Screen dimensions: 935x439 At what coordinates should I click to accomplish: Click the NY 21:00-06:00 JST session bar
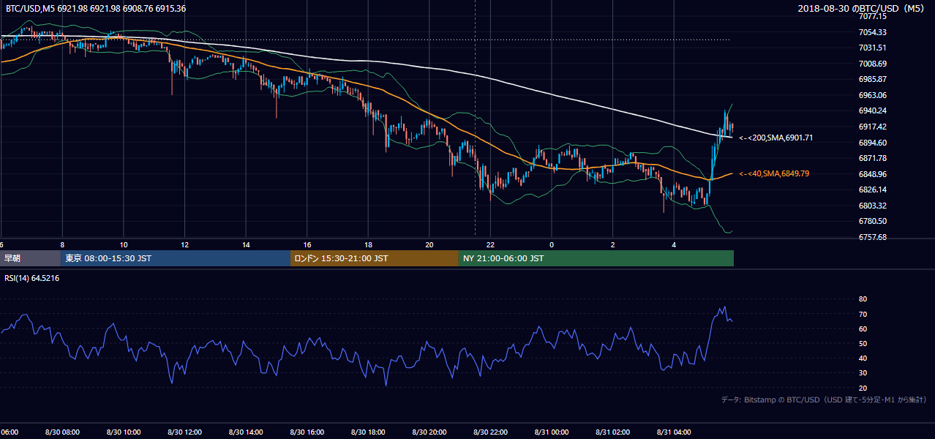pos(596,258)
